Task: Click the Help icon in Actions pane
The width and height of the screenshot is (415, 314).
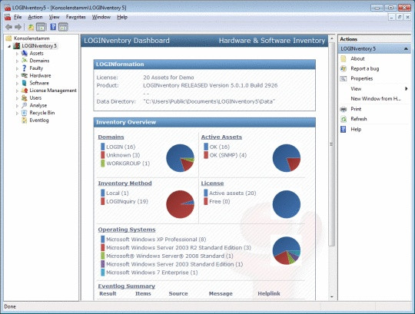Action: 344,129
